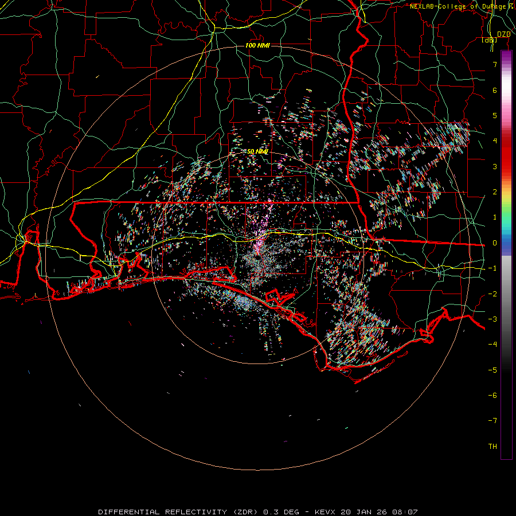
Task: Click the '50 NMI' range ring label
Action: coord(257,151)
